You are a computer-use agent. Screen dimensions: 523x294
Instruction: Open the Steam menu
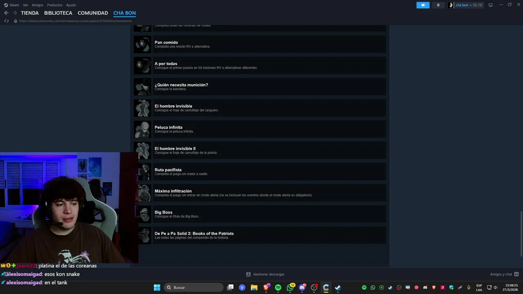click(11, 5)
